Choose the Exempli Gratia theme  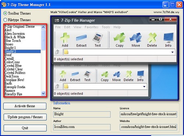click(x=22, y=87)
